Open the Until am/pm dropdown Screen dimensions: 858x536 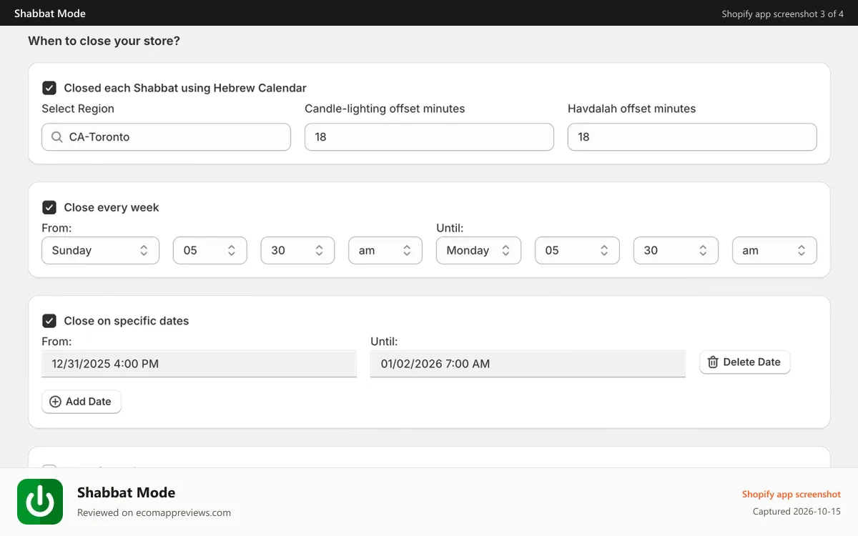tap(774, 250)
